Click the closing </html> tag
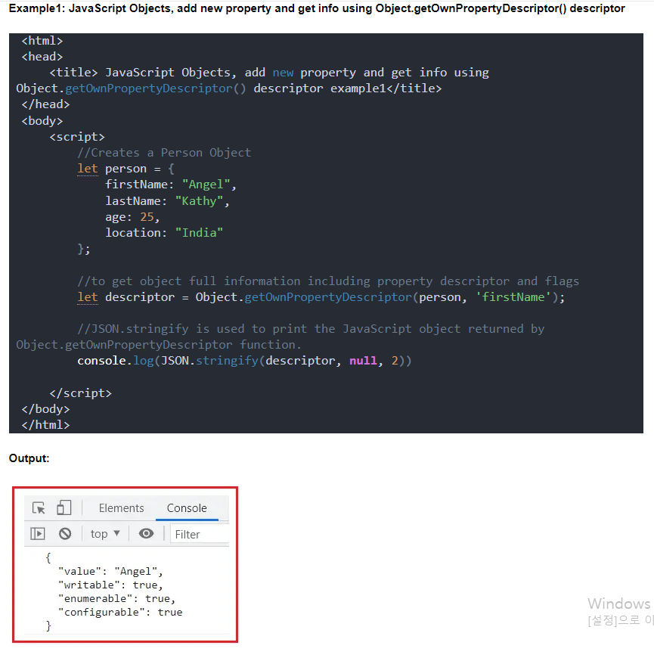 point(45,425)
